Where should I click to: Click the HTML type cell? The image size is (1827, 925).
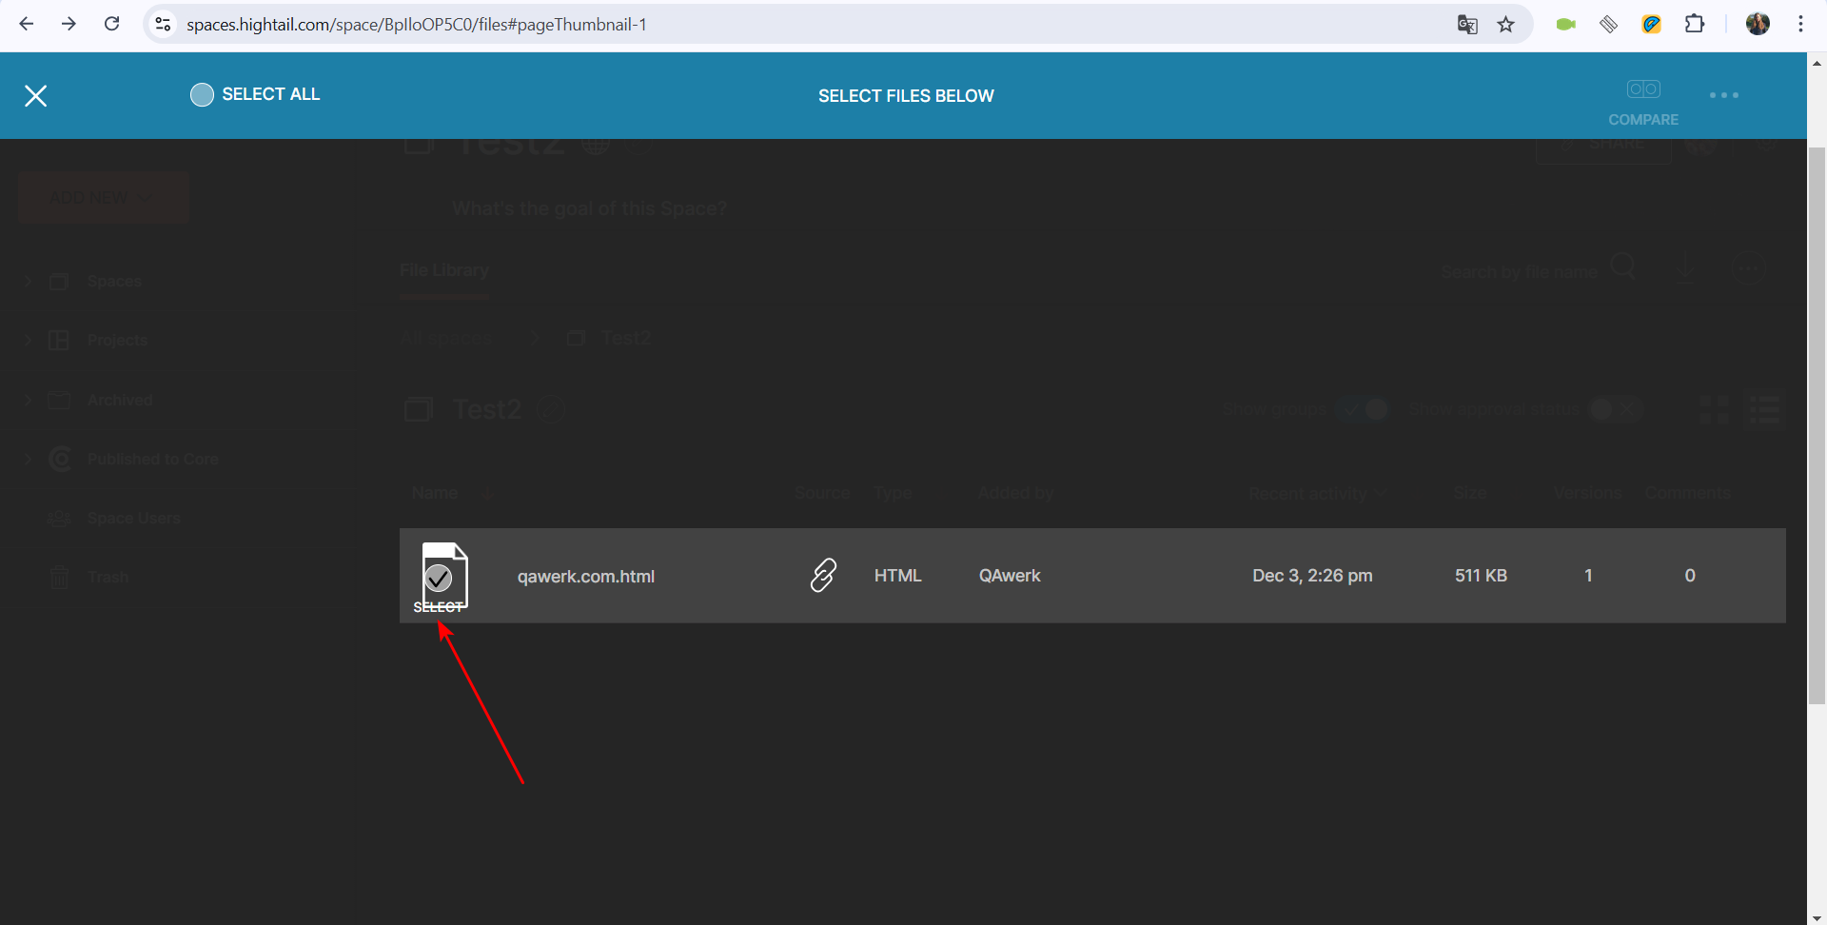pyautogui.click(x=898, y=576)
